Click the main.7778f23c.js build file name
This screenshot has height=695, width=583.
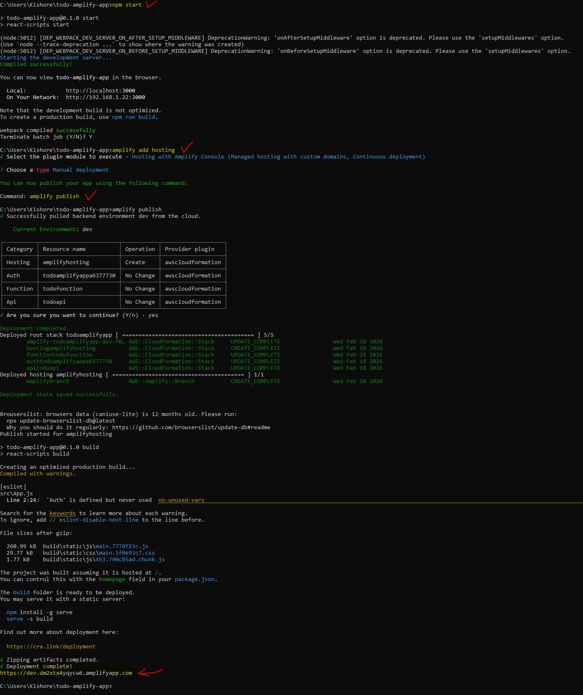[122, 546]
